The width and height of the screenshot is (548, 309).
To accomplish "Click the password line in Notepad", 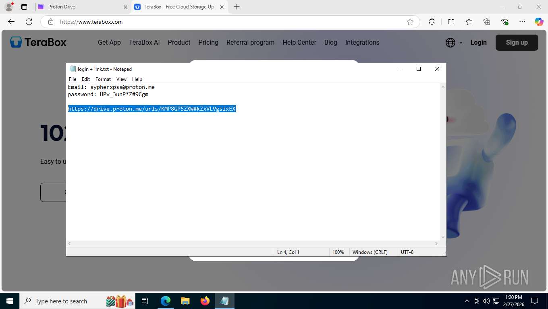I will (x=108, y=94).
